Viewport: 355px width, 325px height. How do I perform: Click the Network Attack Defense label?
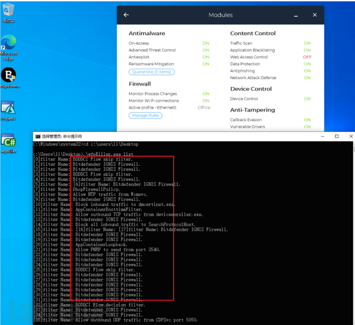click(x=253, y=78)
